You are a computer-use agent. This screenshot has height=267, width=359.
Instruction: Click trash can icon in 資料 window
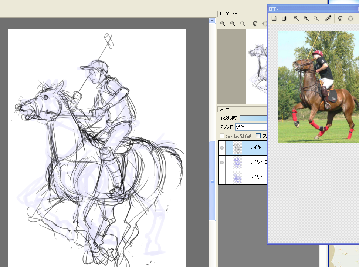tap(284, 18)
